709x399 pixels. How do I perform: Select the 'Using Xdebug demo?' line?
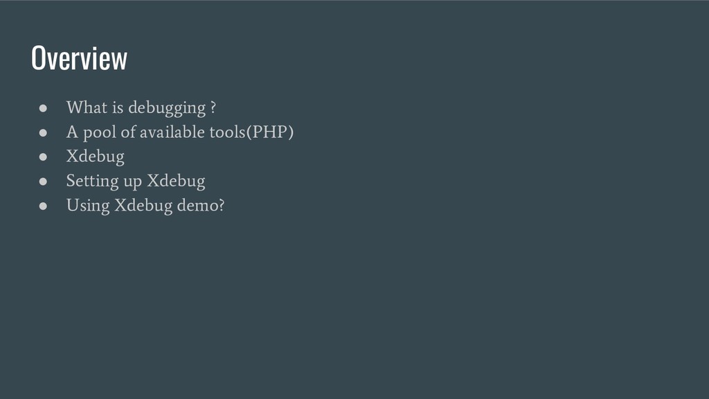tap(145, 205)
